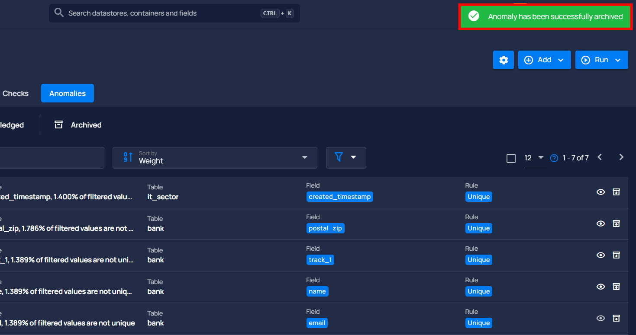Focus the search datastores, containers and fields box

pyautogui.click(x=174, y=13)
